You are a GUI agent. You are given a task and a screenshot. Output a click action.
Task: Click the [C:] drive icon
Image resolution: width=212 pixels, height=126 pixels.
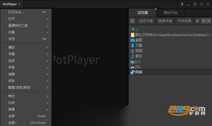132,62
